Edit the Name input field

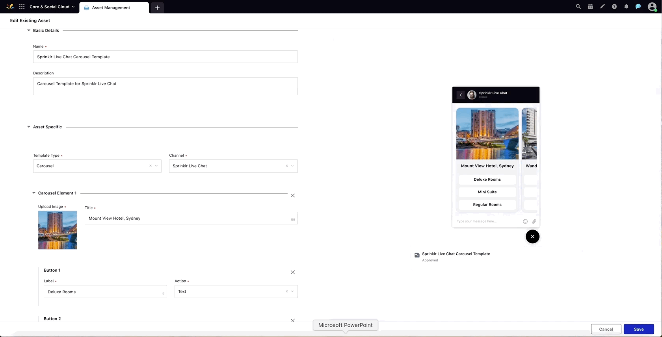[165, 57]
